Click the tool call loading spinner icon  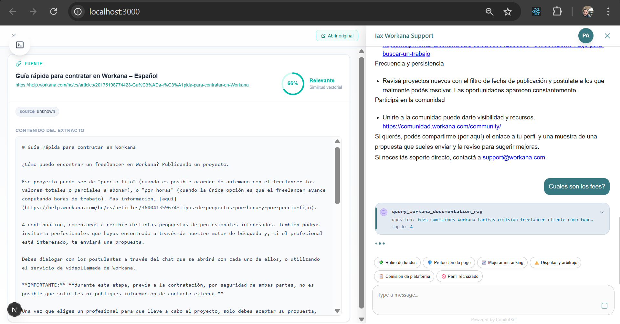click(x=384, y=212)
